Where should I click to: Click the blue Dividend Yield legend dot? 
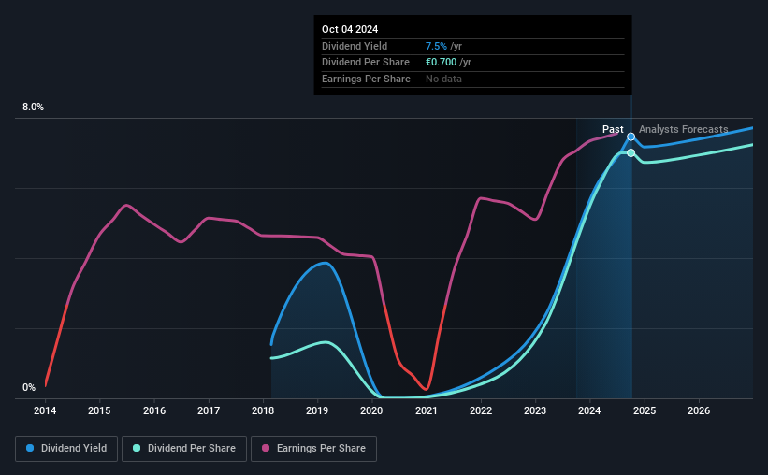[30, 448]
